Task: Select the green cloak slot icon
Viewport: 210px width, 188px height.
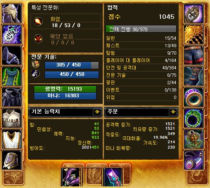Action: point(12,76)
